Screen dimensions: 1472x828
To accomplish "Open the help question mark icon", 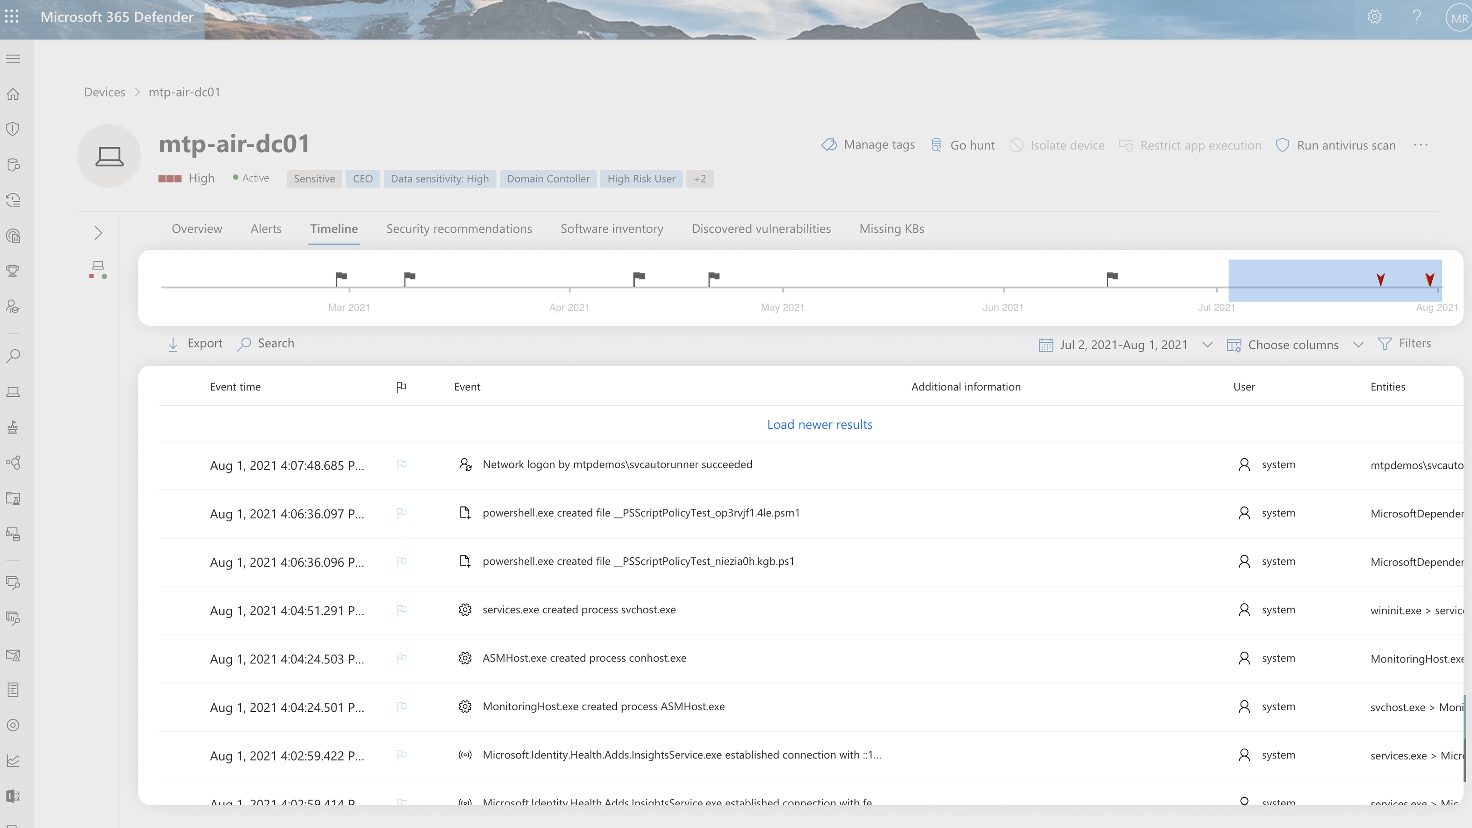I will [1416, 17].
